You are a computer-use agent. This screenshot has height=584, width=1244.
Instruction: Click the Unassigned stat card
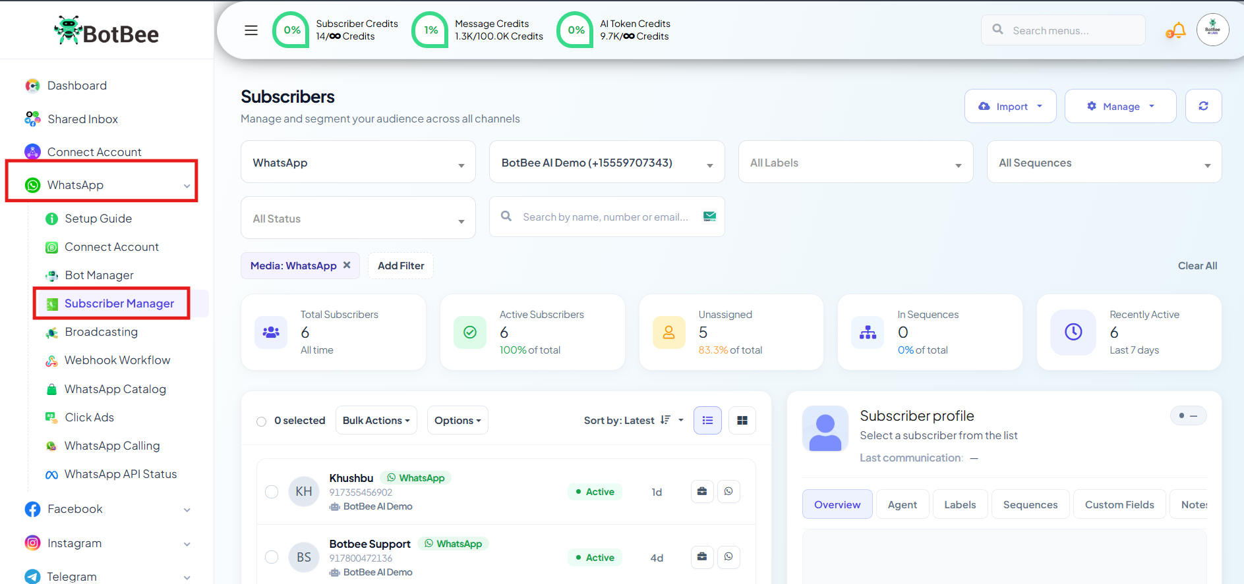[731, 332]
